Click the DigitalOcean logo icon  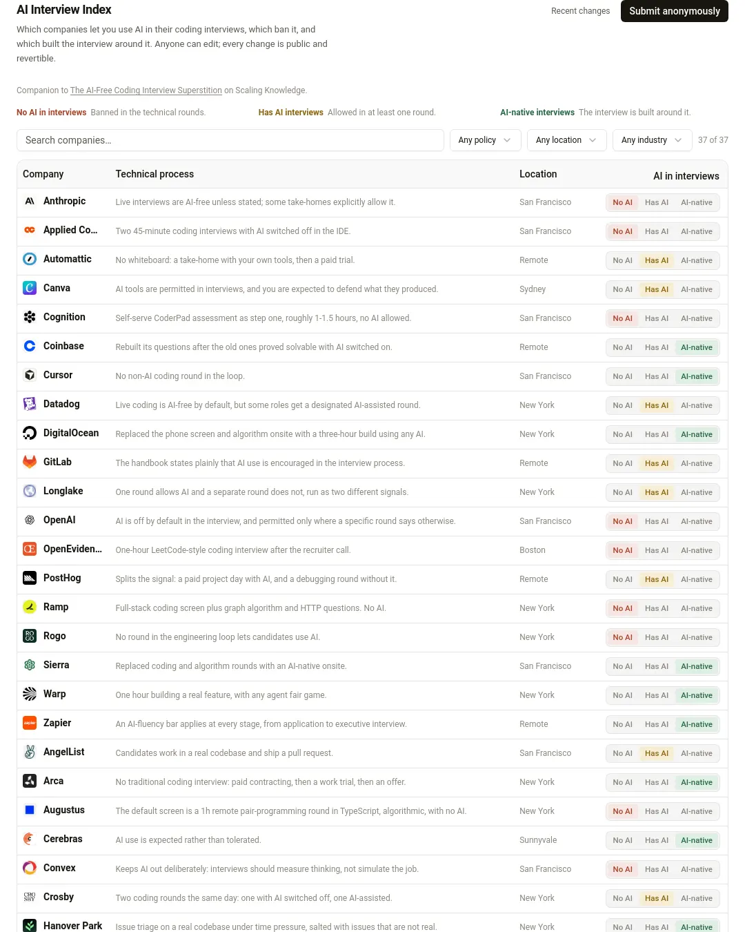coord(30,433)
